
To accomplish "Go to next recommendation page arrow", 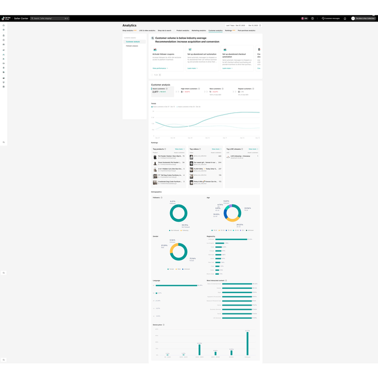I will coord(160,75).
